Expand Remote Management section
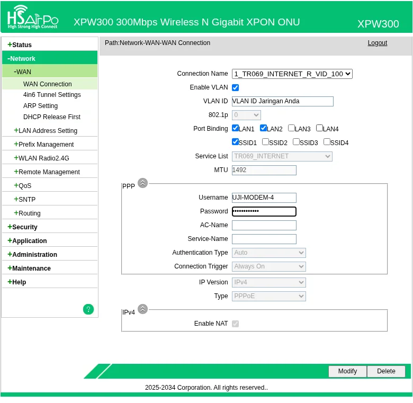Image resolution: width=413 pixels, height=403 pixels. point(50,172)
